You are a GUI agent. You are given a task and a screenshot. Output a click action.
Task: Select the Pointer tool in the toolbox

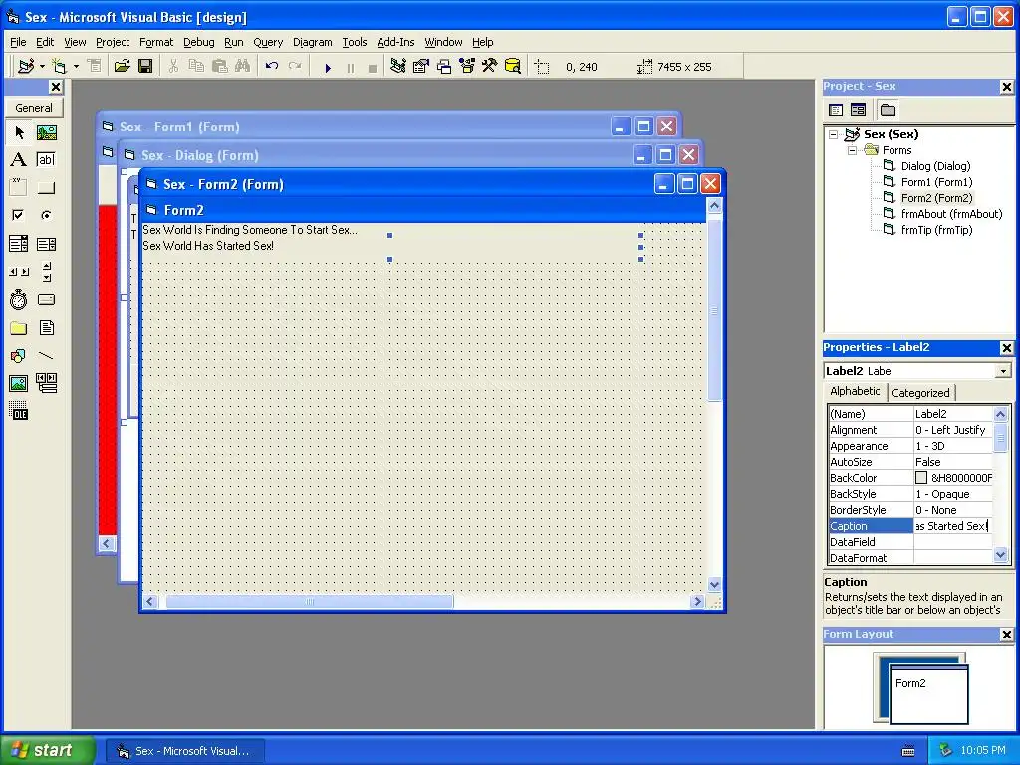(19, 132)
